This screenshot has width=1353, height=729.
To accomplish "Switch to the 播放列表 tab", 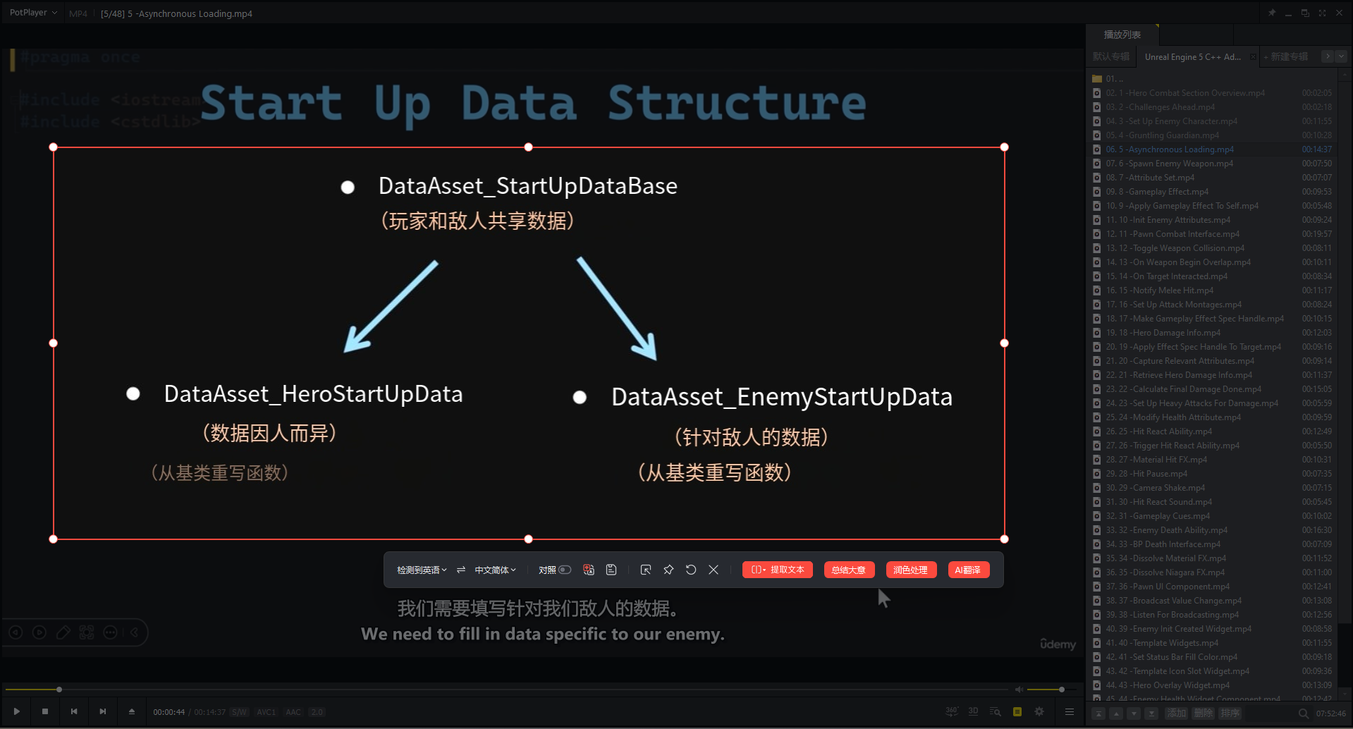I will pos(1122,35).
